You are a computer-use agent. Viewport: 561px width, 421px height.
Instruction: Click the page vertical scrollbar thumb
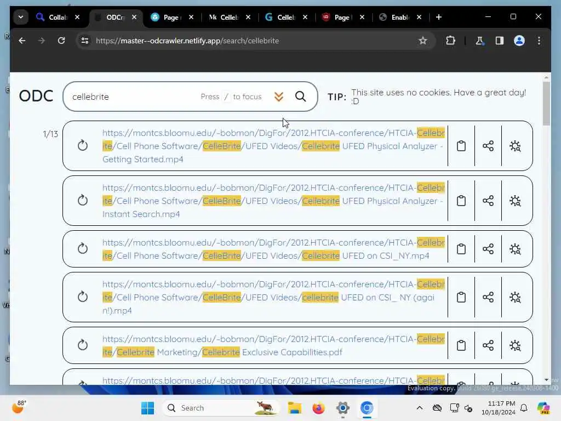tap(546, 104)
